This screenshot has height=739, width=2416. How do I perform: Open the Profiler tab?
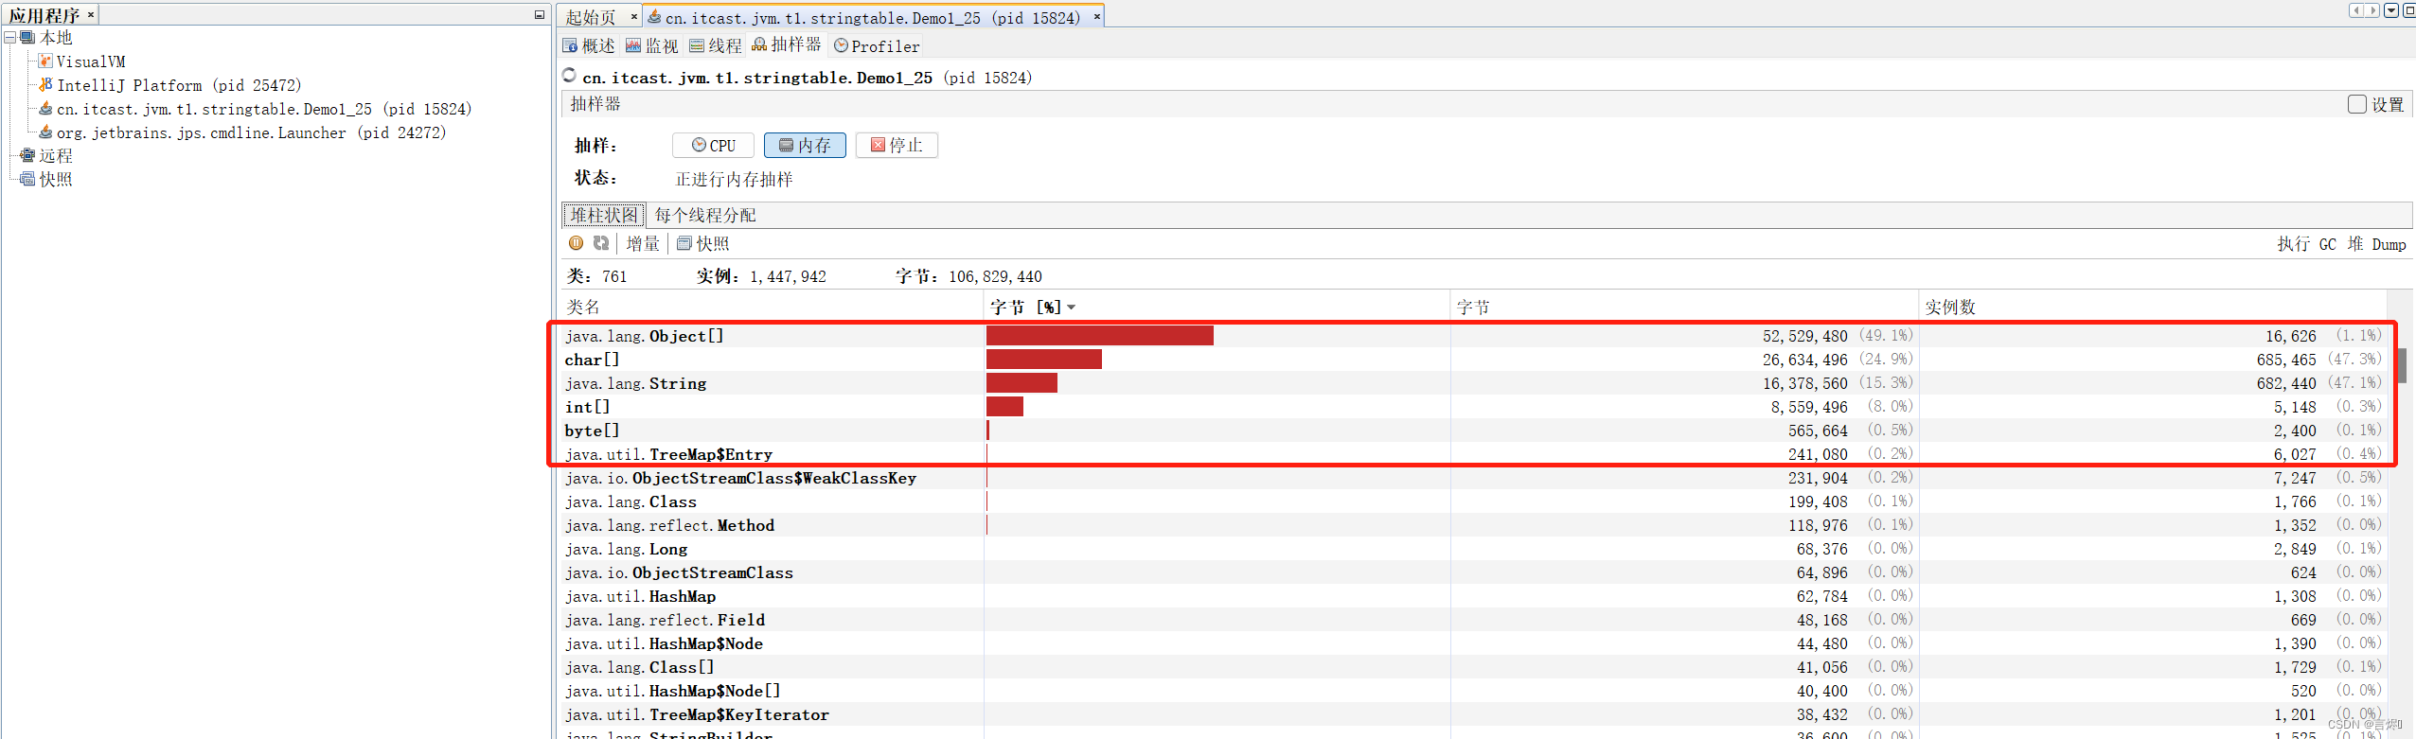click(x=877, y=45)
